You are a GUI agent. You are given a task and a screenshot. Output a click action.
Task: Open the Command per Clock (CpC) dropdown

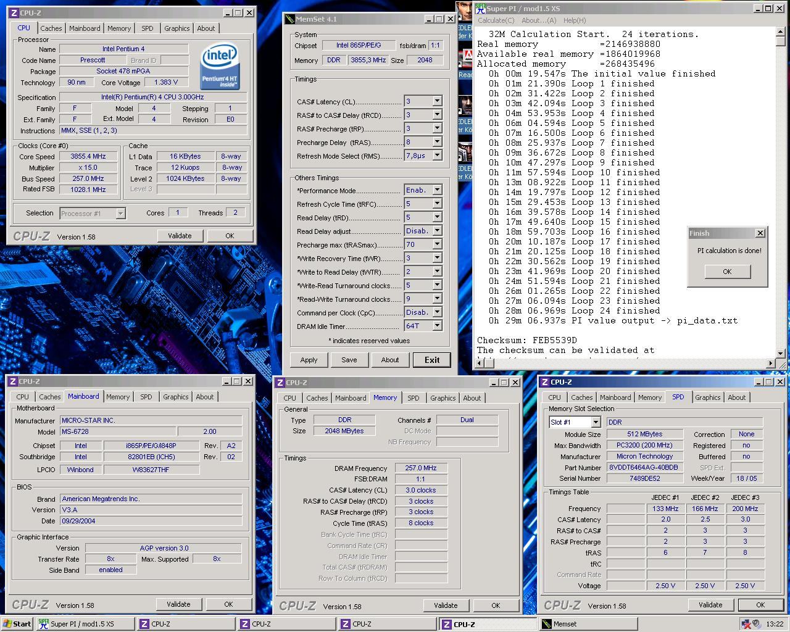pyautogui.click(x=437, y=312)
